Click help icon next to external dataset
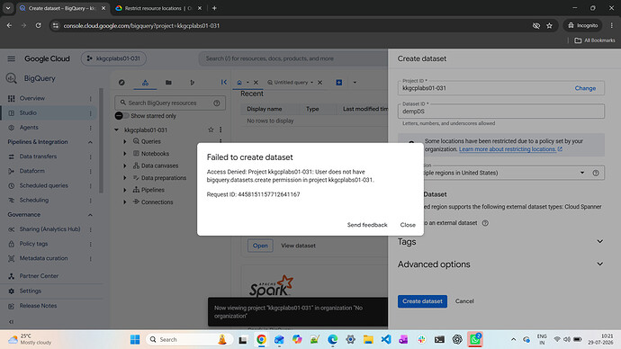 (485, 223)
